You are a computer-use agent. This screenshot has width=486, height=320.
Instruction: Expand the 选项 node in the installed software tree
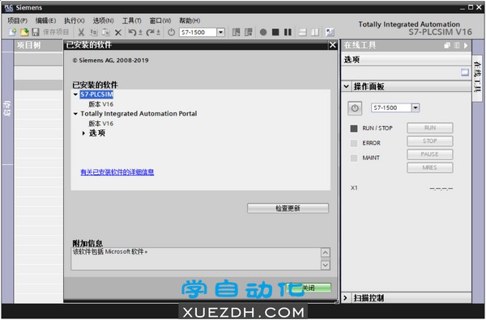pos(83,133)
